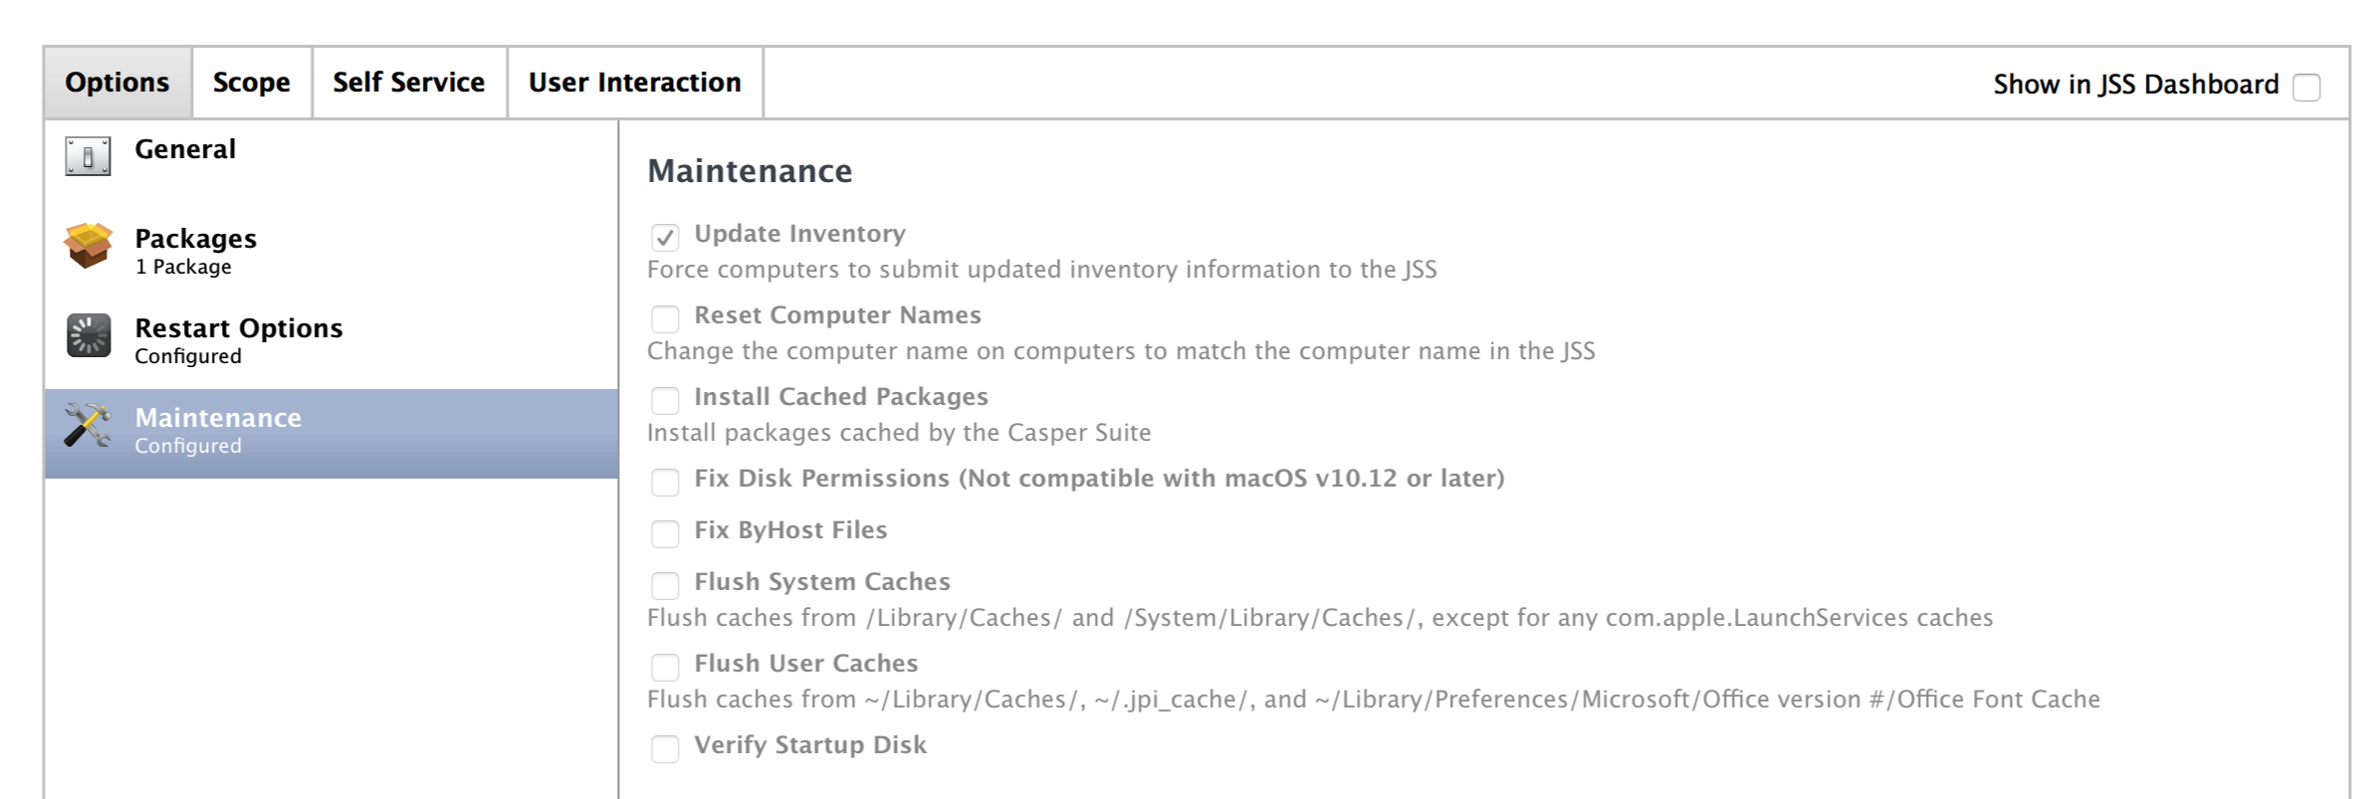Enable Reset Computer Names checkbox
This screenshot has width=2380, height=799.
click(665, 318)
